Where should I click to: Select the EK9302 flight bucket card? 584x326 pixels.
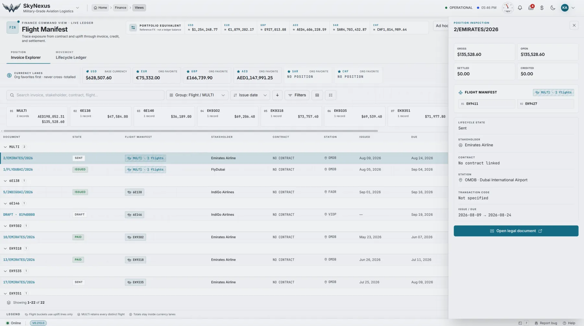pos(227,116)
